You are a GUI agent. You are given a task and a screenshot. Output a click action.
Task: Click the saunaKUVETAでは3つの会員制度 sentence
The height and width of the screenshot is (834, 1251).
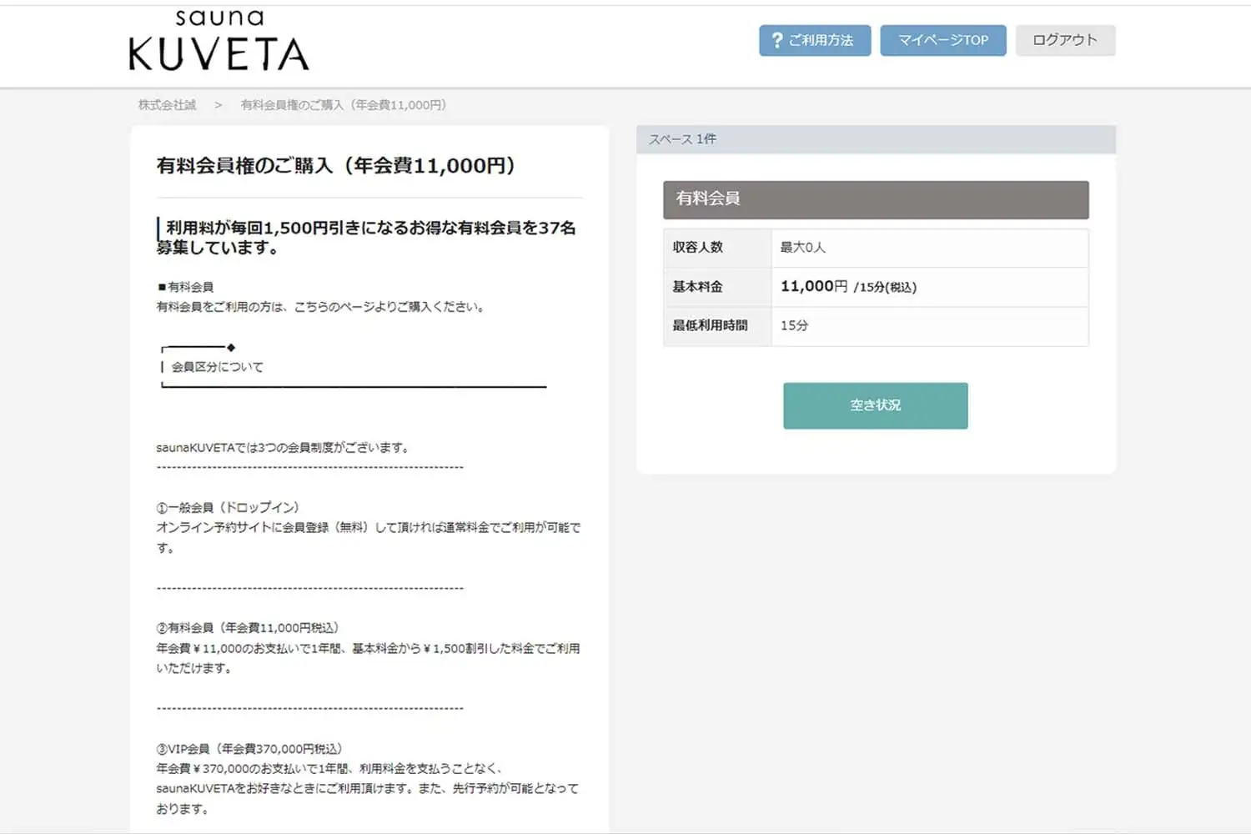click(x=284, y=448)
